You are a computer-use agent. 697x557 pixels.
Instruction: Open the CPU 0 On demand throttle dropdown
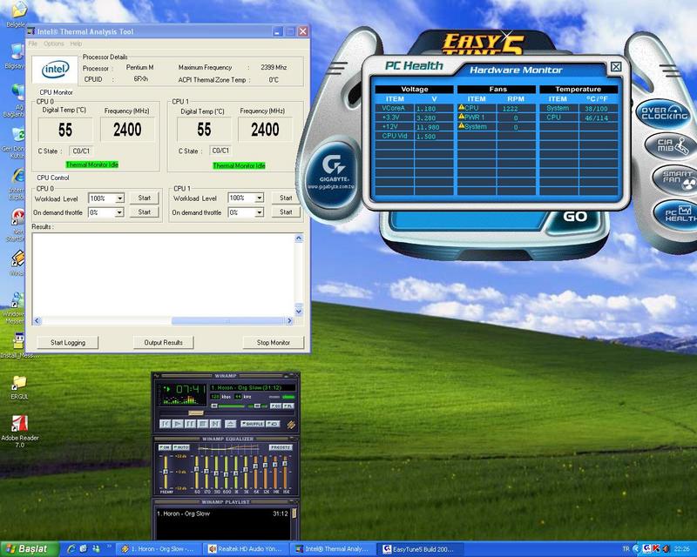coord(119,212)
